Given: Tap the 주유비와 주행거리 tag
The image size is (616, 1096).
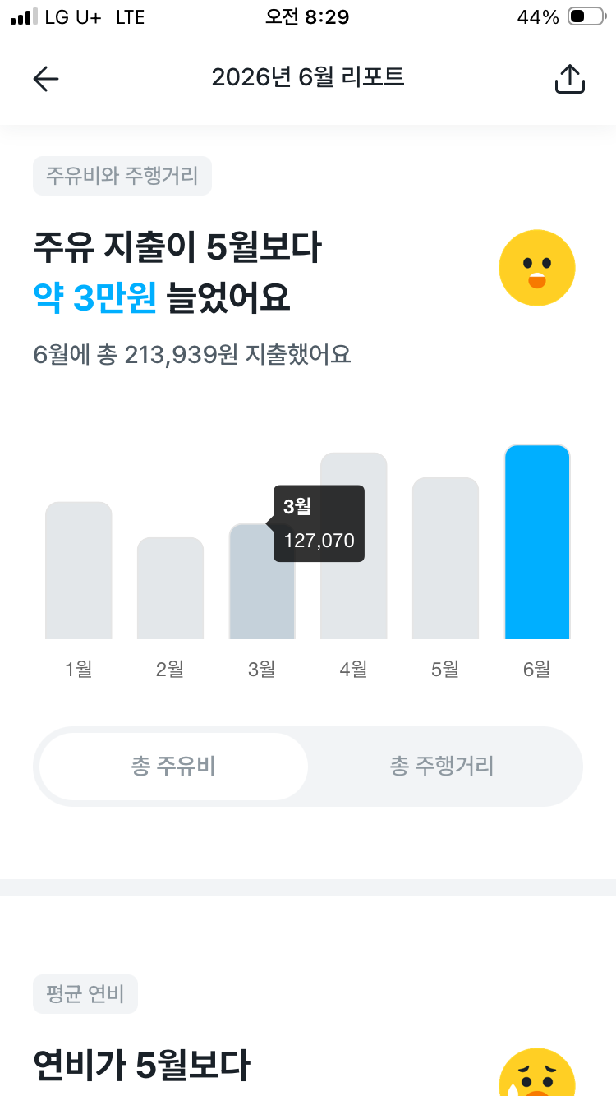Looking at the screenshot, I should pos(122,176).
